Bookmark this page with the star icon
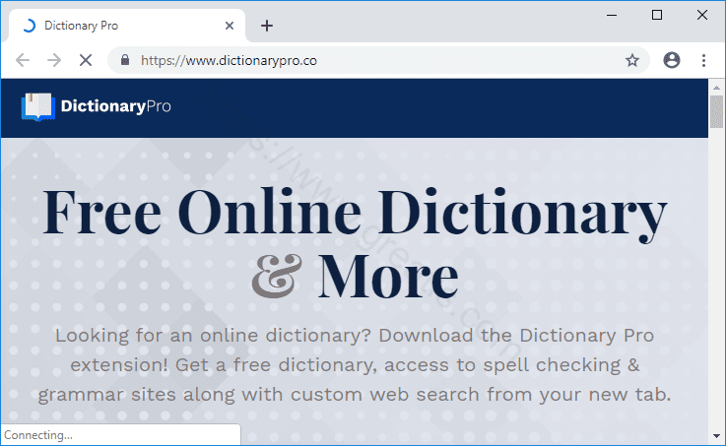Viewport: 726px width, 446px height. coord(632,60)
